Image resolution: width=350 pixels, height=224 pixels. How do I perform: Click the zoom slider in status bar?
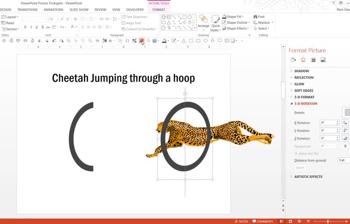point(328,221)
